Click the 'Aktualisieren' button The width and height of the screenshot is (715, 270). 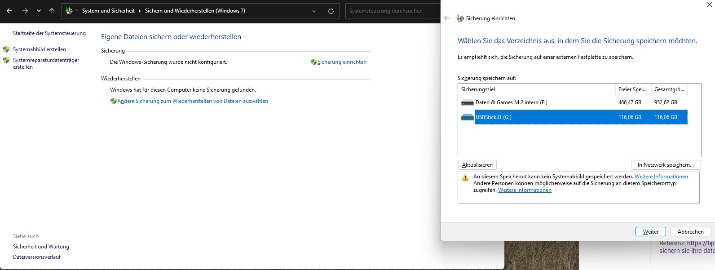click(x=477, y=165)
